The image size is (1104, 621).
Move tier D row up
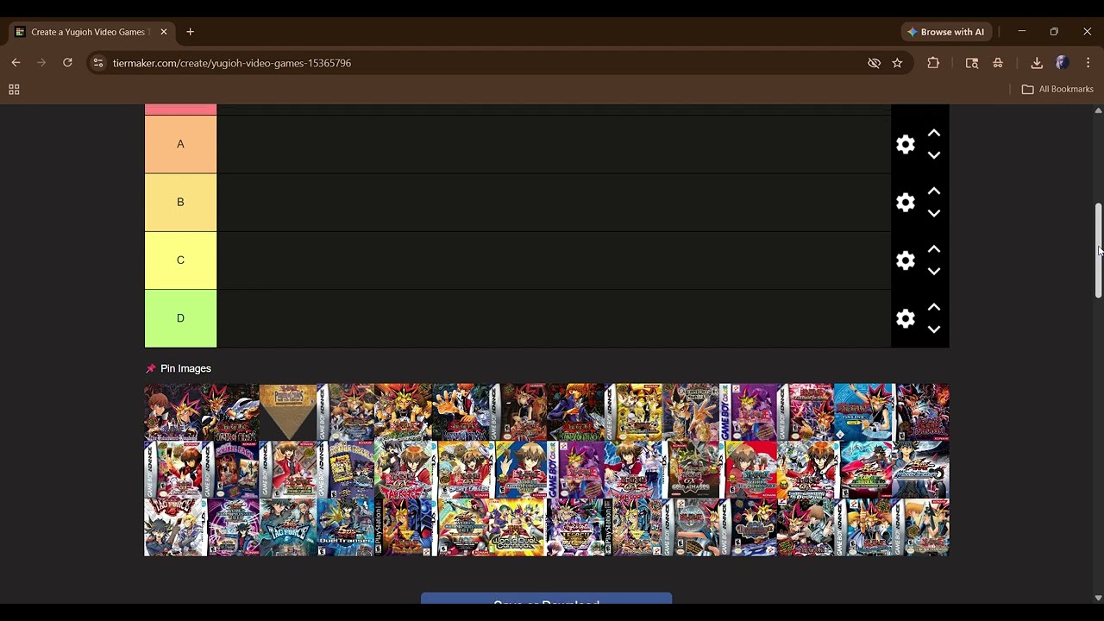[934, 307]
